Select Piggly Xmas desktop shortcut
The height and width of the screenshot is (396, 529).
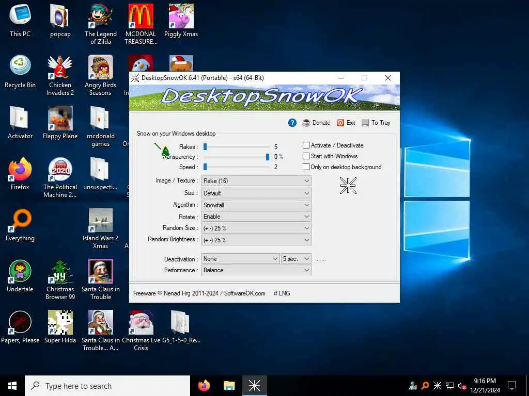click(181, 20)
